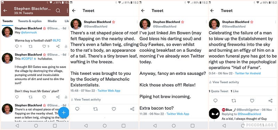Open the floating compose tweet button
This screenshot has width=278, height=130.
click(x=64, y=112)
